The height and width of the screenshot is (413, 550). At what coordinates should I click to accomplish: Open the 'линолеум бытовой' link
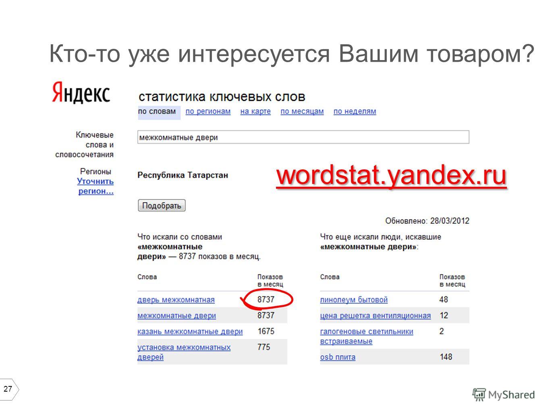pos(354,300)
